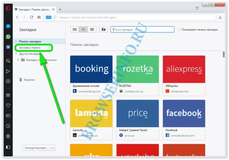Select the Закладки: Панель закладок tab
This screenshot has width=229, height=160.
pos(34,9)
